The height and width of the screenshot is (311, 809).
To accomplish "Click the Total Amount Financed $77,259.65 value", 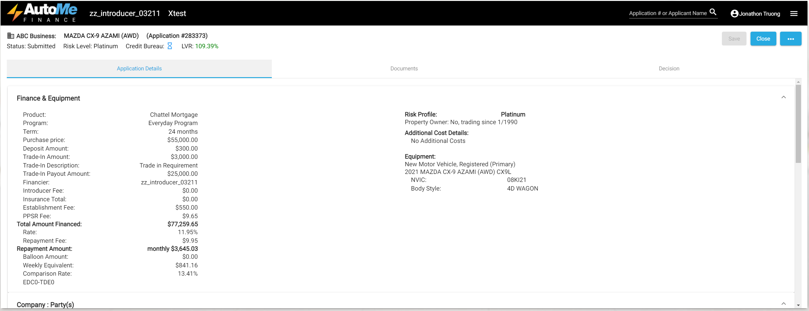I will (183, 224).
